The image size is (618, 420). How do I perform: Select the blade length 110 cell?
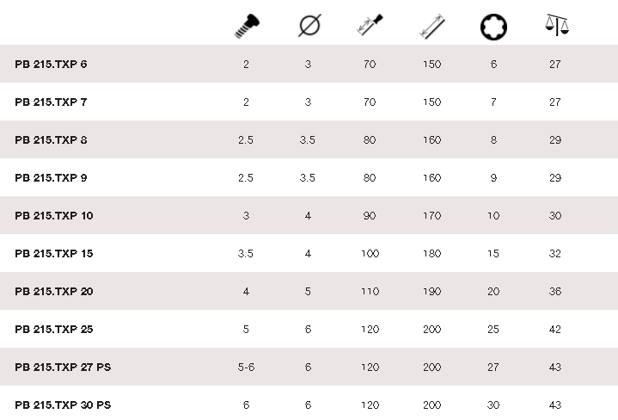pyautogui.click(x=370, y=292)
